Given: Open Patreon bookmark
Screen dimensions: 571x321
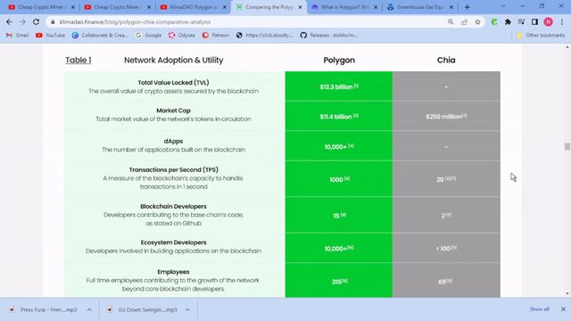Looking at the screenshot, I should [x=216, y=36].
